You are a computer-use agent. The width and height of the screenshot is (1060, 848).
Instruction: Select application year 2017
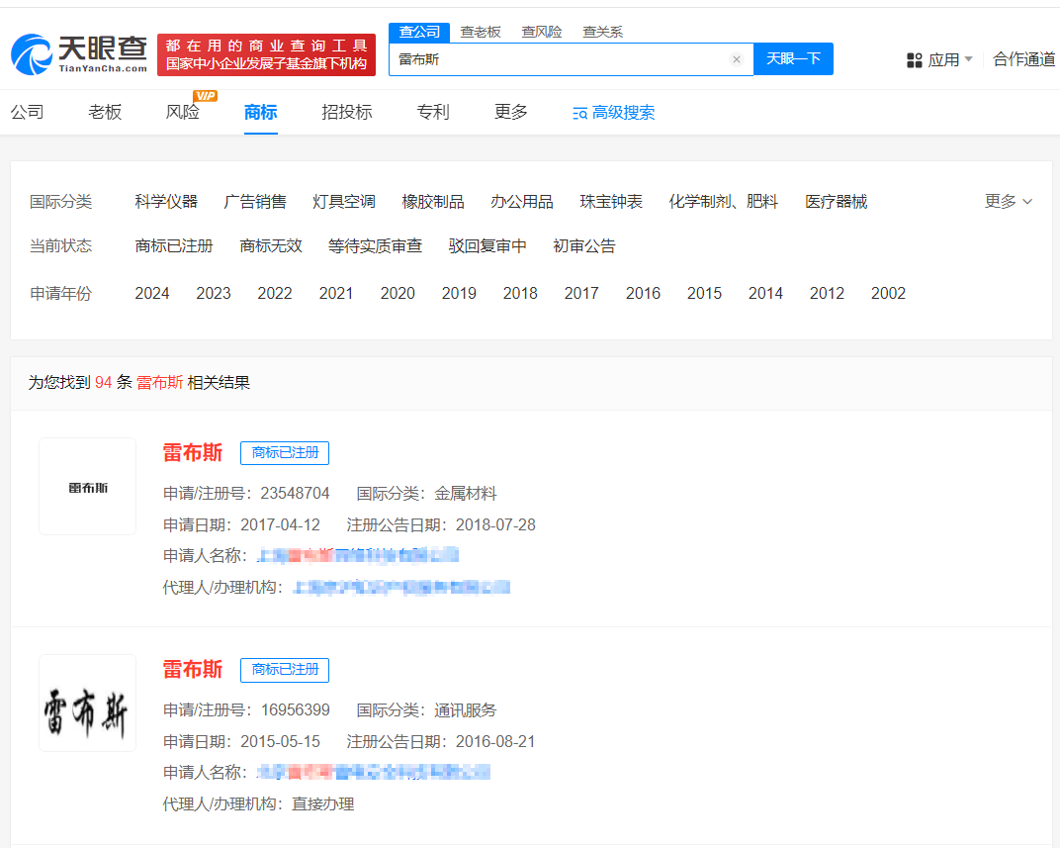pos(581,293)
